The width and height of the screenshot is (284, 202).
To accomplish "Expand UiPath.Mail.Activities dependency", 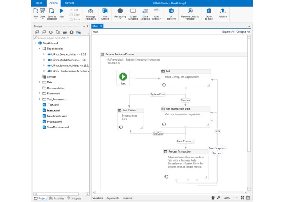I will 44,60.
